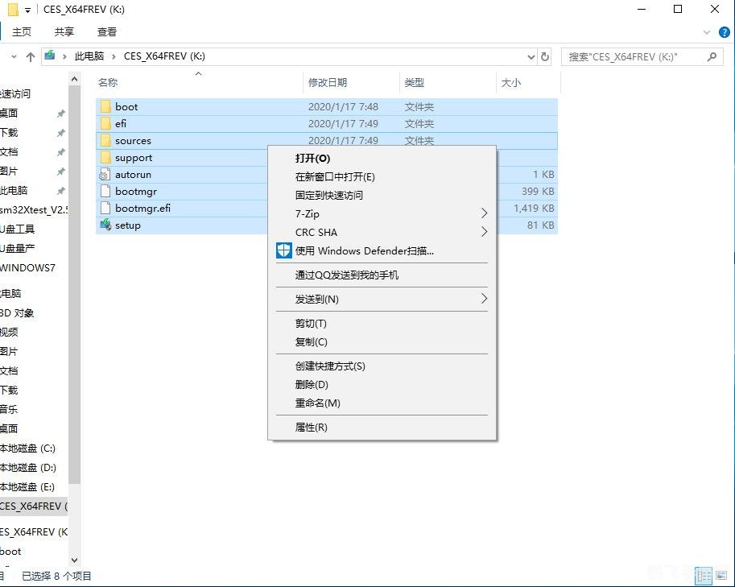Select the setup application icon in the file list
This screenshot has height=587, width=735.
click(107, 225)
